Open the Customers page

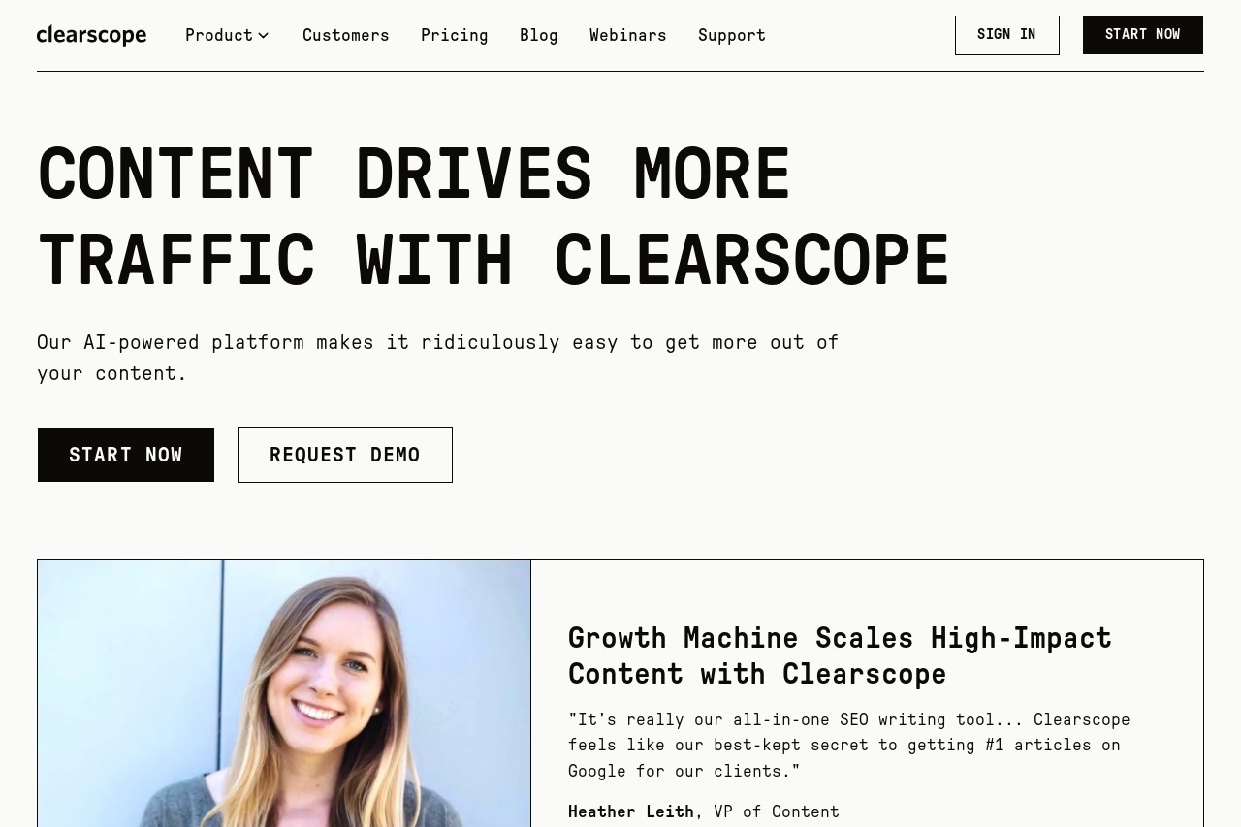[346, 35]
